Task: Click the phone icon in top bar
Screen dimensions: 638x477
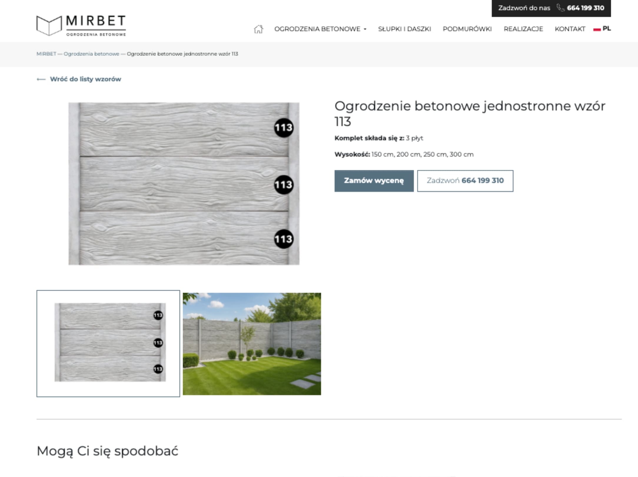Action: coord(560,8)
